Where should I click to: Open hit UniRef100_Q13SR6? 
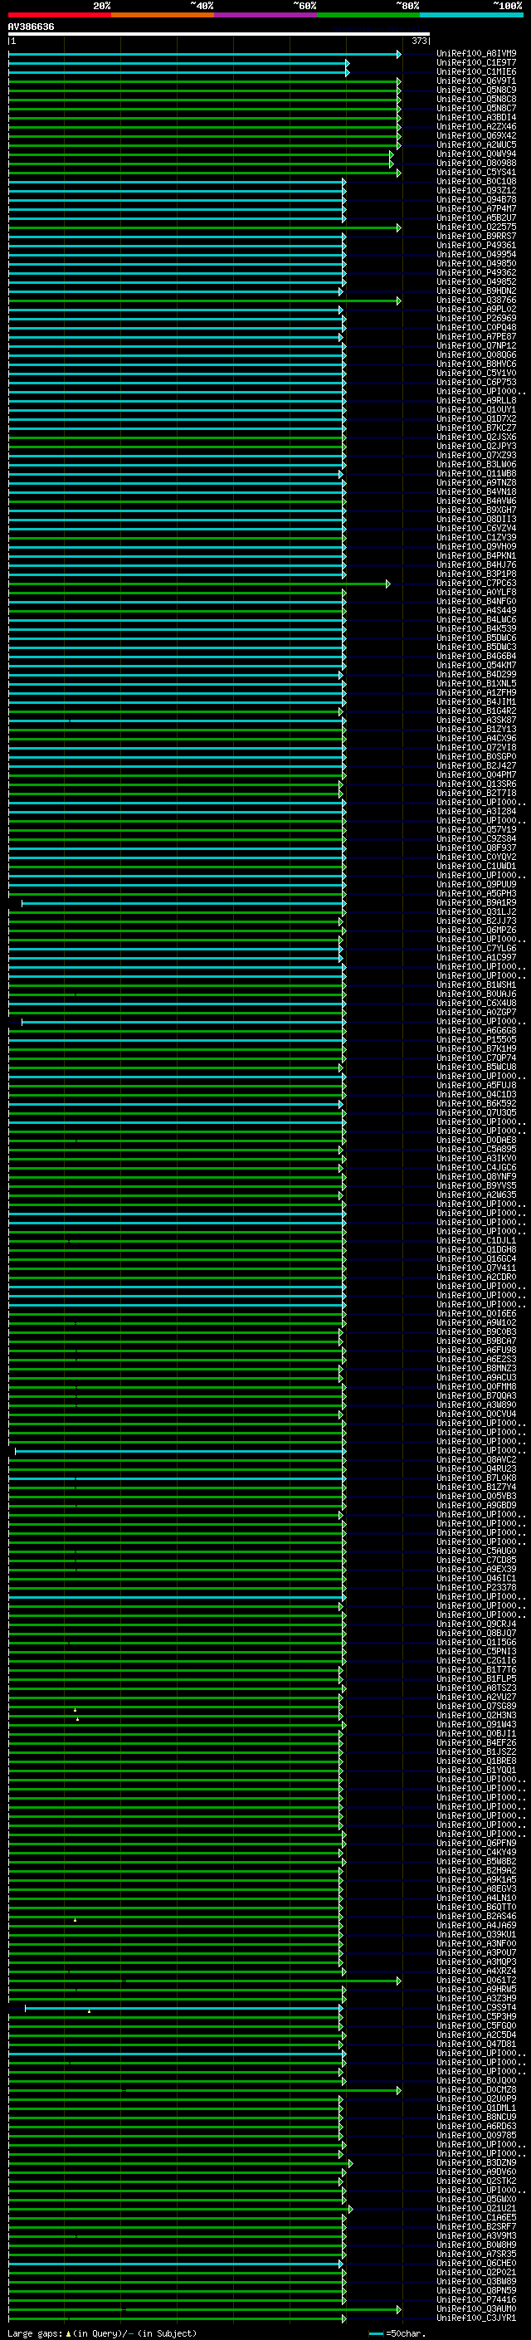click(476, 784)
